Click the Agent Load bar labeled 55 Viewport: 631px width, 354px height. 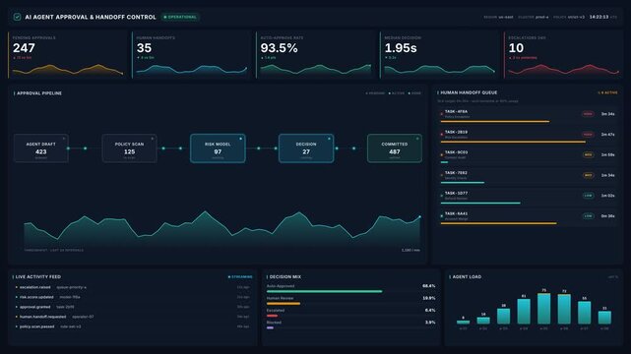point(585,313)
